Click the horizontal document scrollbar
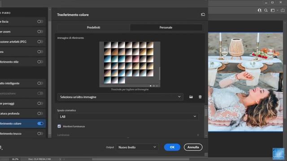Image resolution: width=287 pixels, height=161 pixels. [x=140, y=159]
